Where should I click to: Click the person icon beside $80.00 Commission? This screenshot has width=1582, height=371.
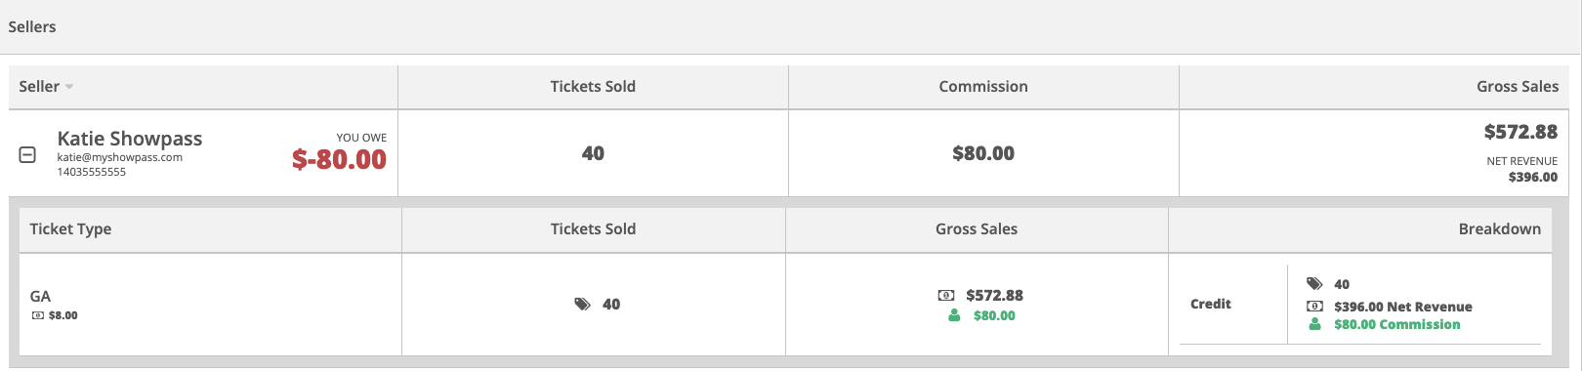(1314, 324)
